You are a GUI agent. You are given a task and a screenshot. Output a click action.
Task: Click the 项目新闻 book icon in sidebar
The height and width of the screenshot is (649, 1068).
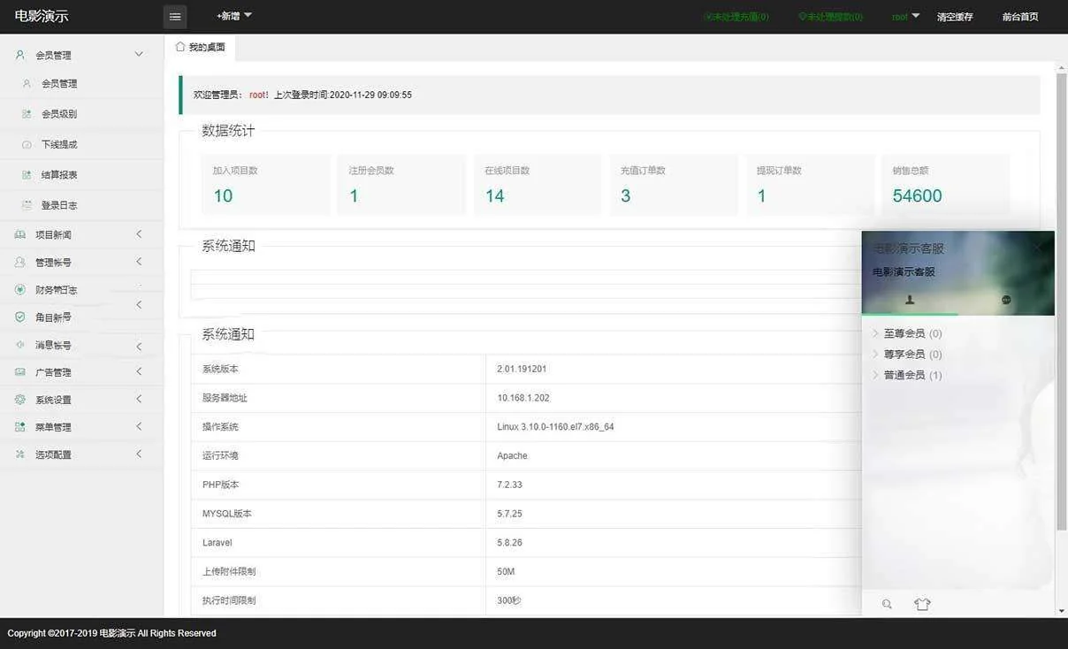pos(20,235)
